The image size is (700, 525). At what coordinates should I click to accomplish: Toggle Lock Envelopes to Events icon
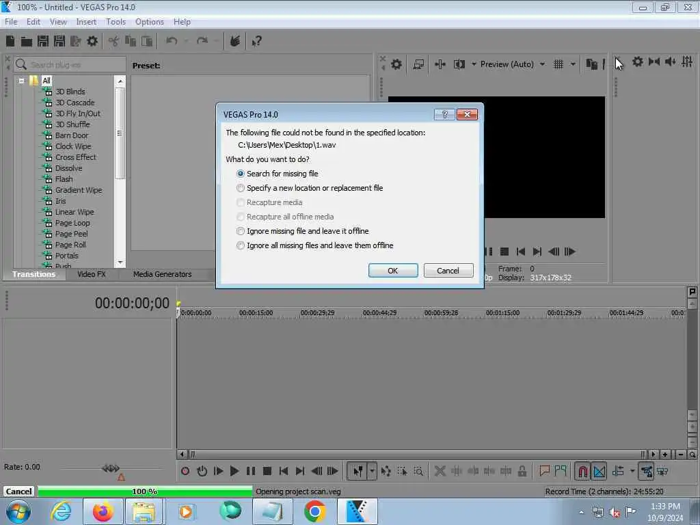tap(646, 471)
